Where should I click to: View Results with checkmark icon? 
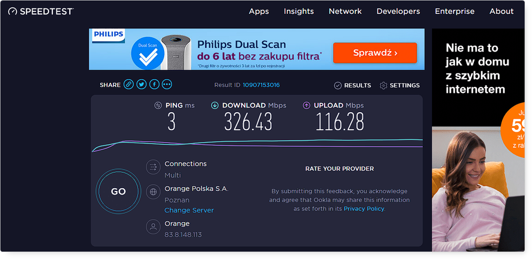337,86
